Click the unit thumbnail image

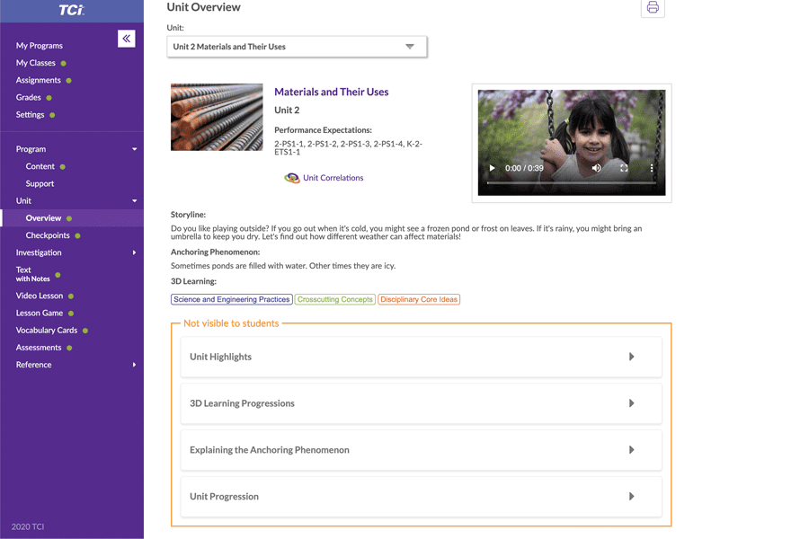[x=217, y=117]
